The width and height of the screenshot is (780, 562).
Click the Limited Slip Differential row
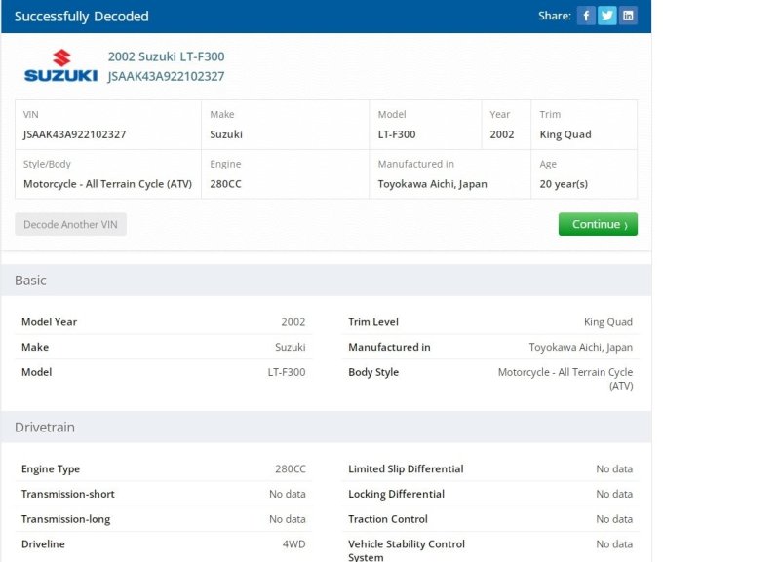[490, 469]
